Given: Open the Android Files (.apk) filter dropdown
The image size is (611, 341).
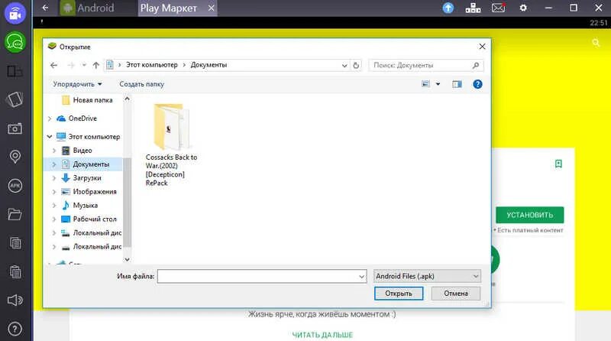Looking at the screenshot, I should [427, 276].
